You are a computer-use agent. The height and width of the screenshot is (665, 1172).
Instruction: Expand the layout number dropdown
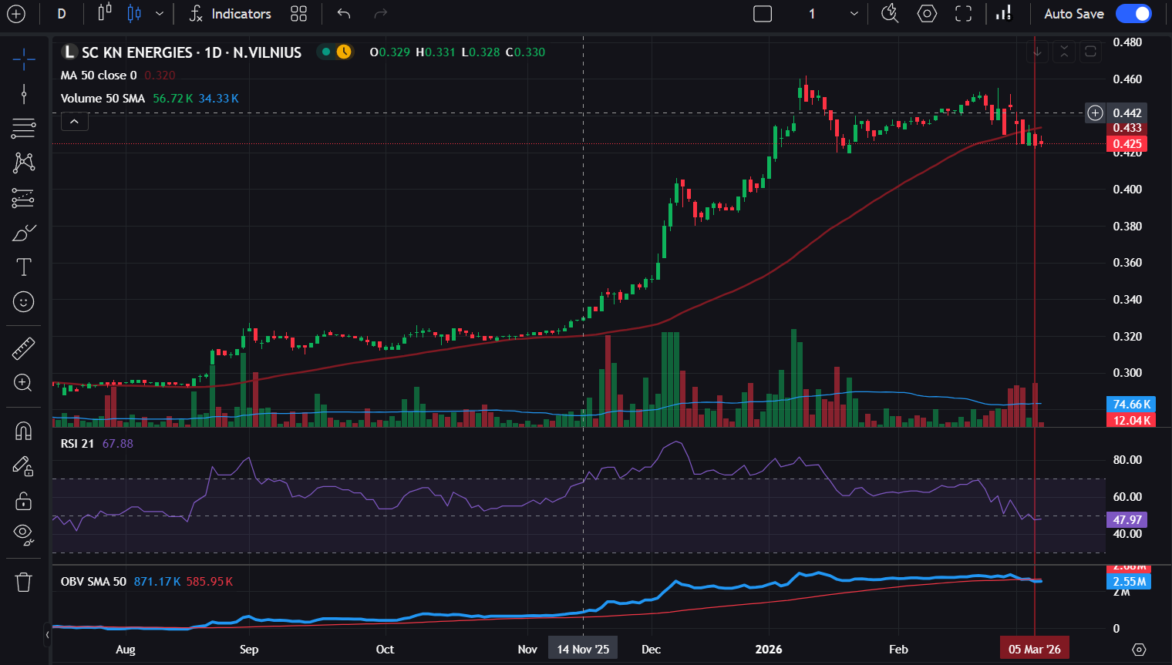click(854, 14)
